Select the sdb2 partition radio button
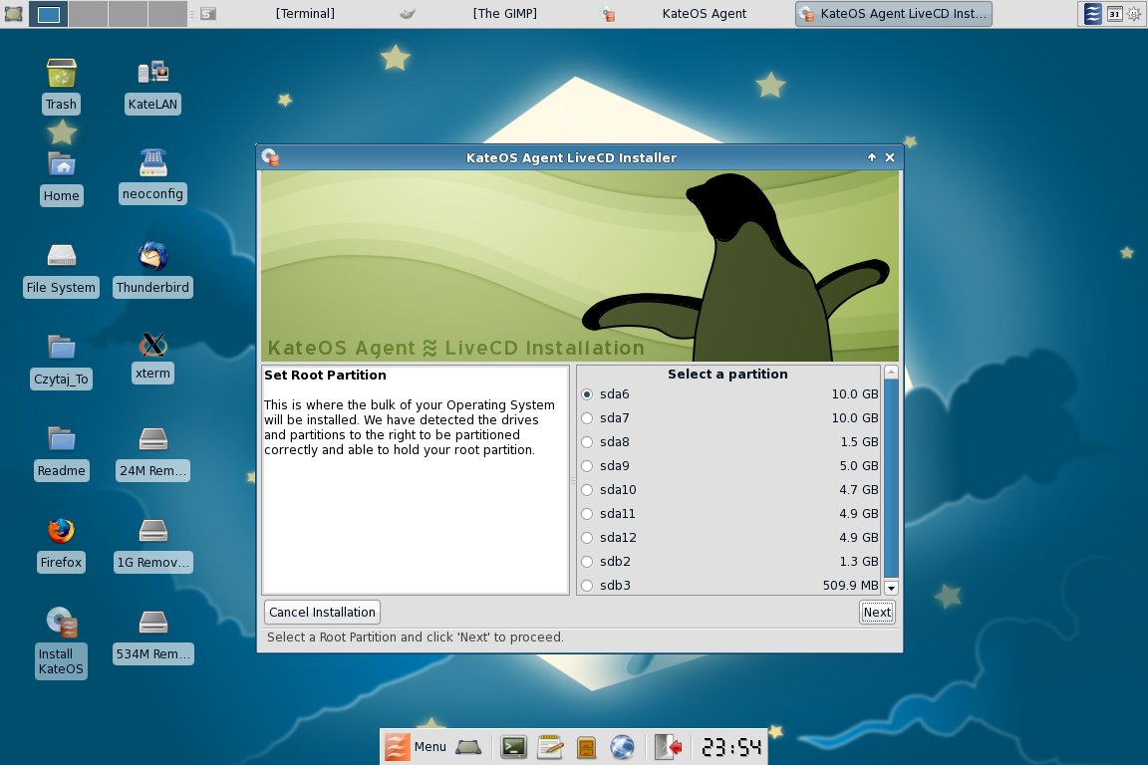 pos(586,562)
